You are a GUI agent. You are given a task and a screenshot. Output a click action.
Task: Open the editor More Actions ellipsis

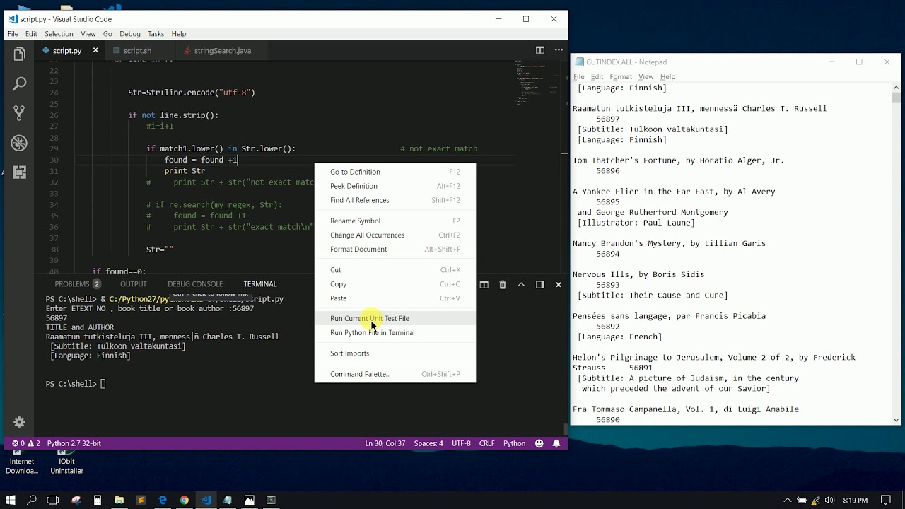pos(558,50)
